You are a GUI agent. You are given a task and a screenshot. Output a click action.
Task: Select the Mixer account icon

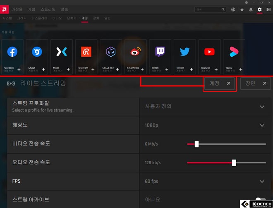[62, 52]
